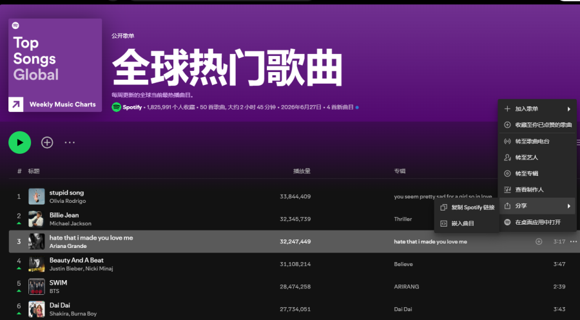Click the duration 3:47 of Beauty And A Beat
This screenshot has width=580, height=320.
point(559,264)
